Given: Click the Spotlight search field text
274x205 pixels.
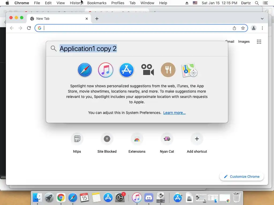Looking at the screenshot, I should pyautogui.click(x=88, y=49).
